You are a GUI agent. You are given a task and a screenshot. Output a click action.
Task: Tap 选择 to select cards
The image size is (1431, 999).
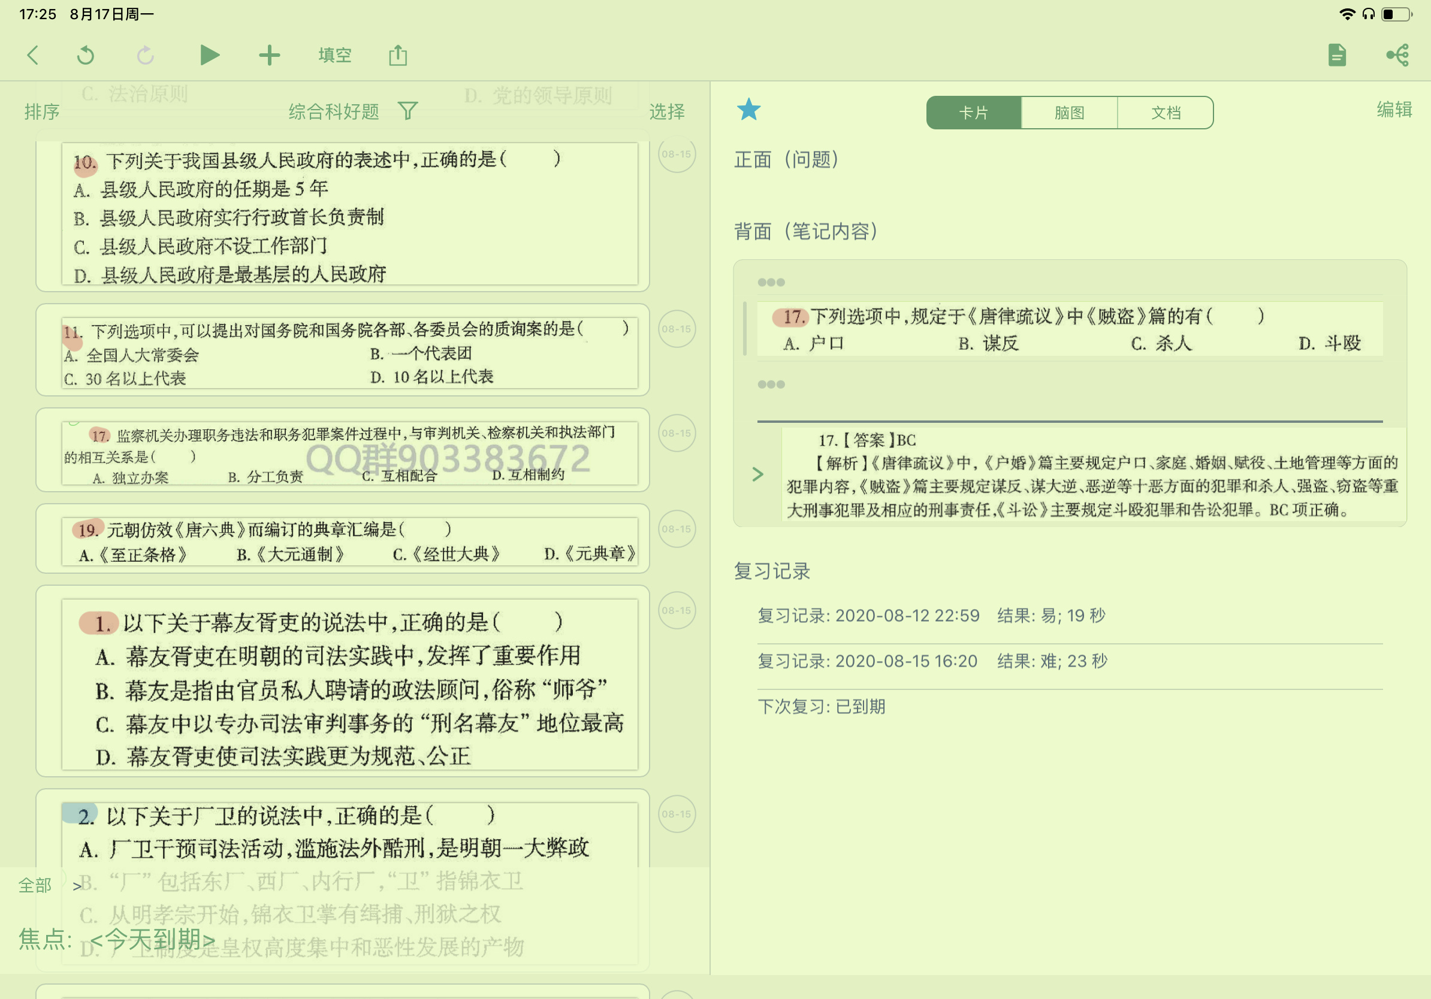click(x=667, y=111)
